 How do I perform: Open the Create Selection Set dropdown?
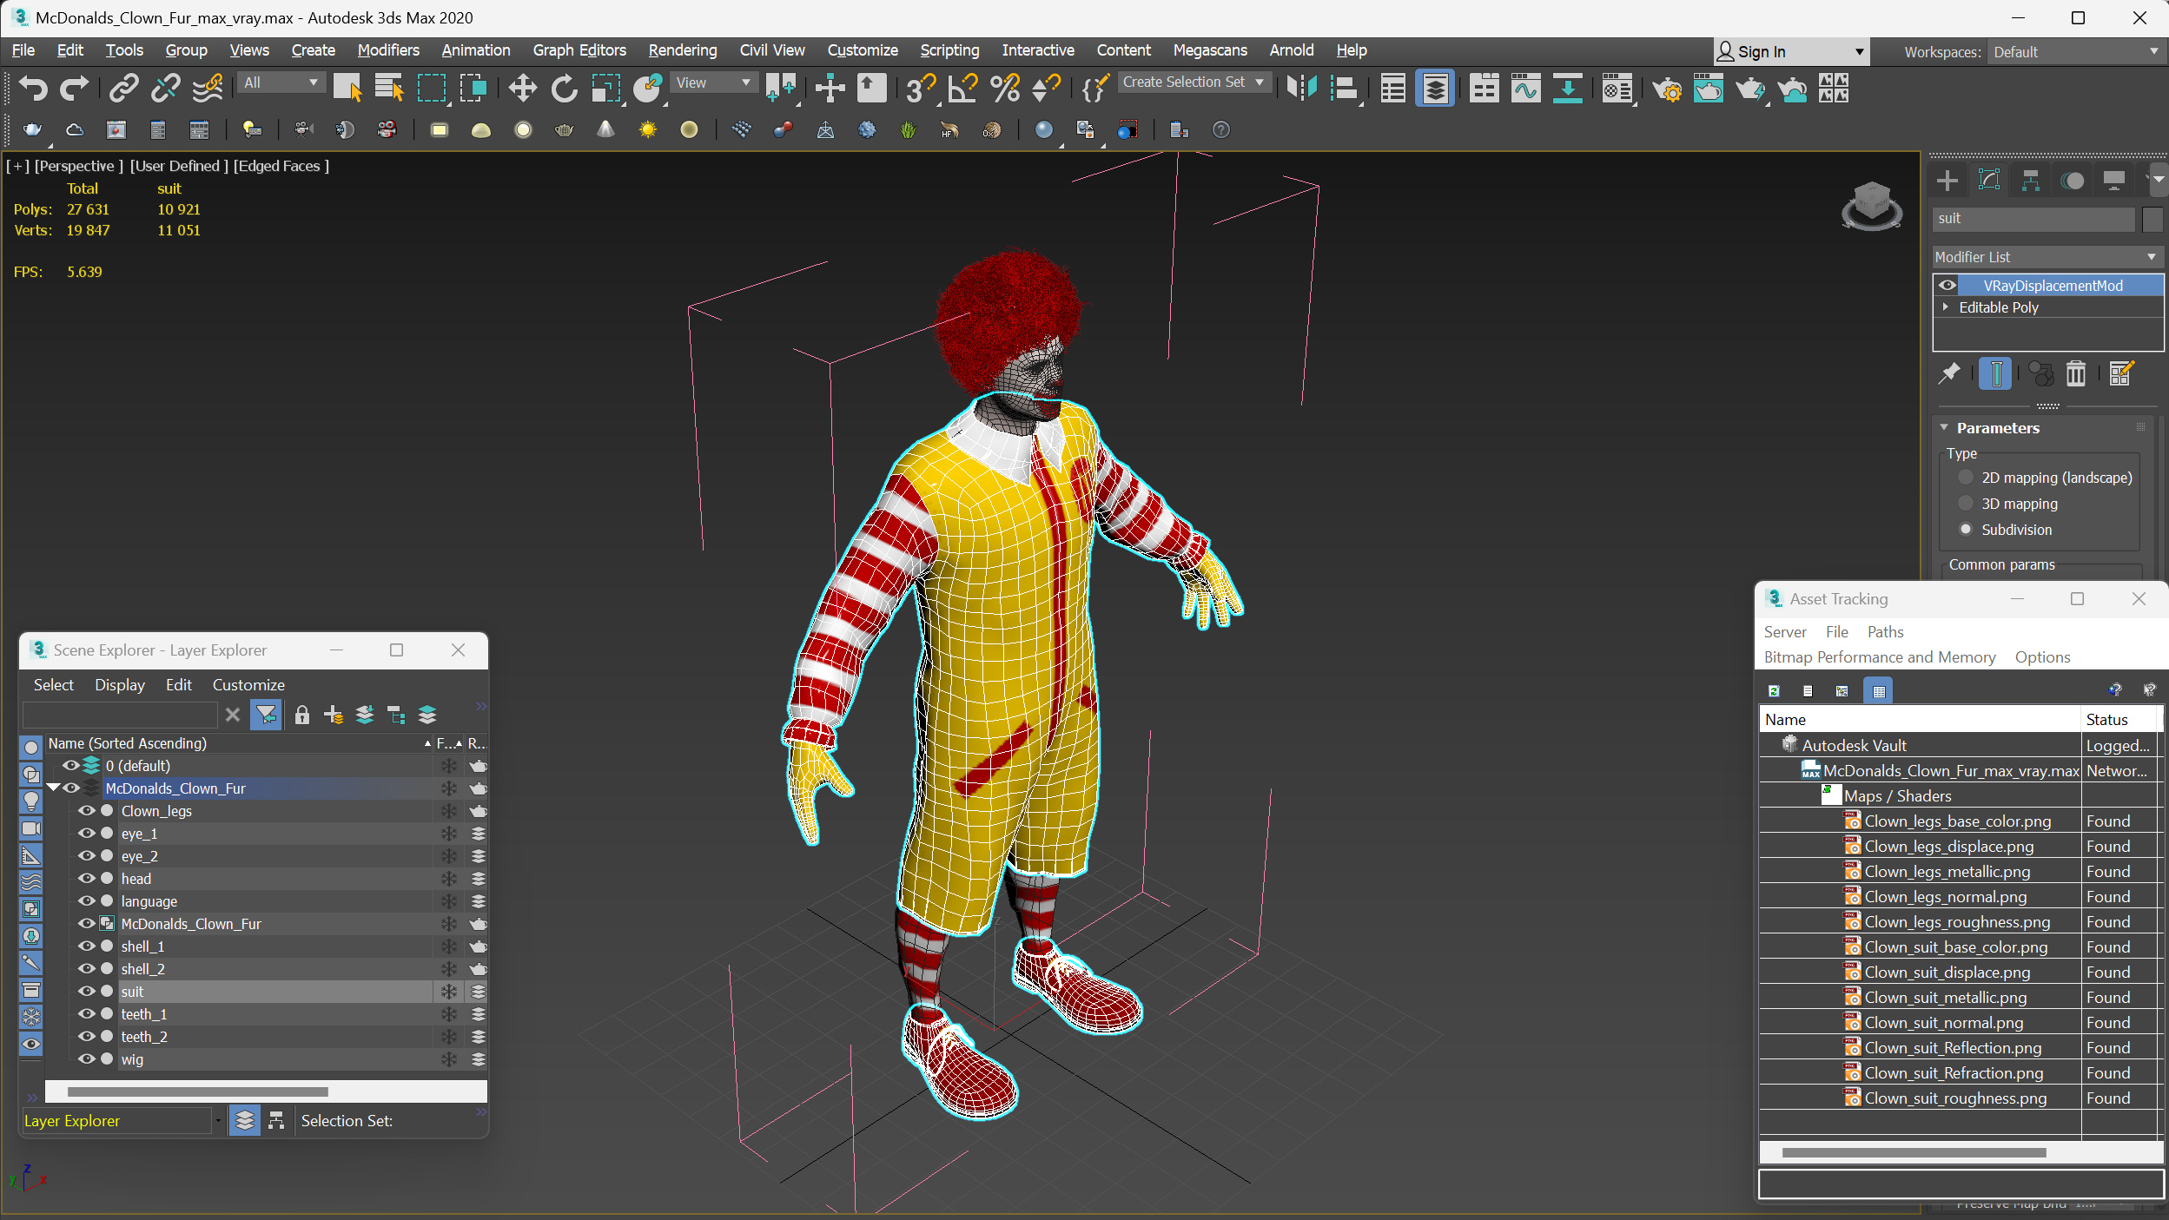[1194, 82]
